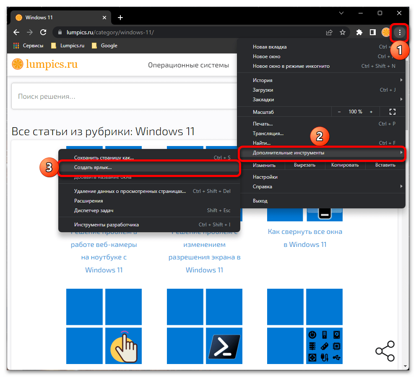Click Копировать in the edit row
The image size is (416, 377).
point(345,165)
